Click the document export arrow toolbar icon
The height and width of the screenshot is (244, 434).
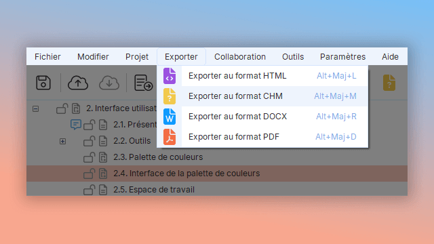(x=143, y=83)
